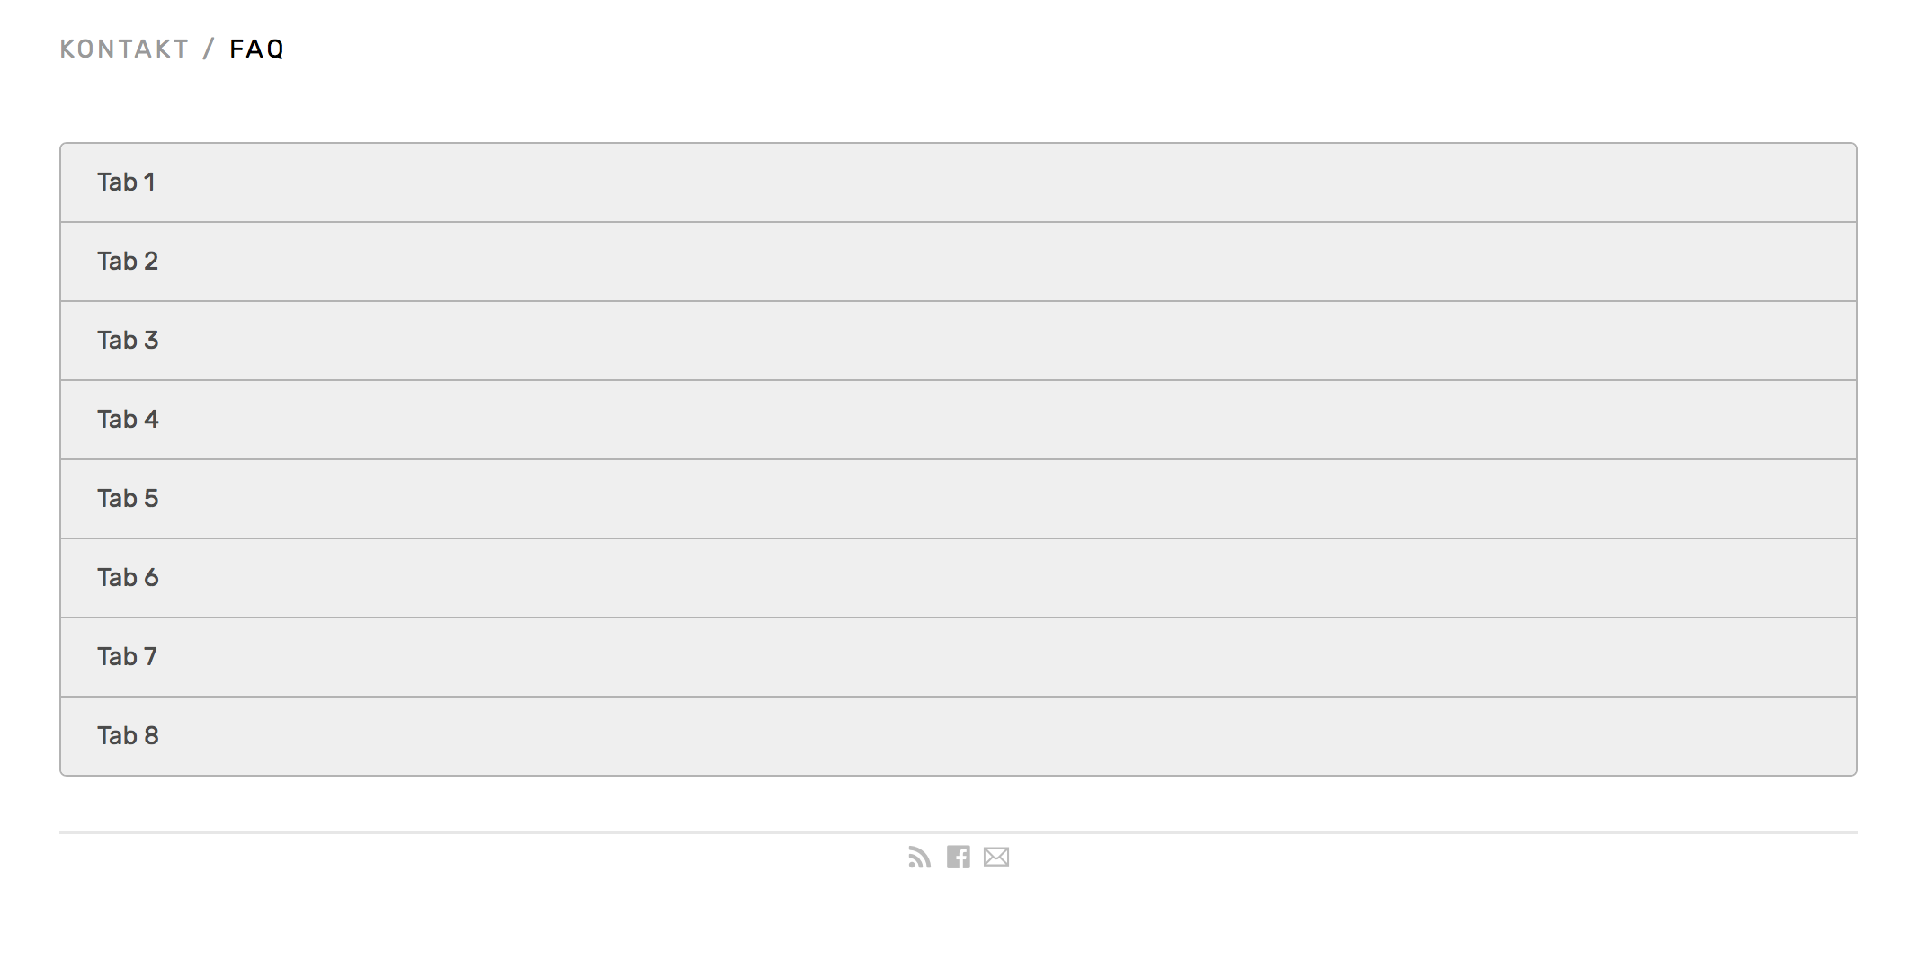Go to the KONTAKT page link
Screen dimensions: 1928x960
[x=124, y=49]
